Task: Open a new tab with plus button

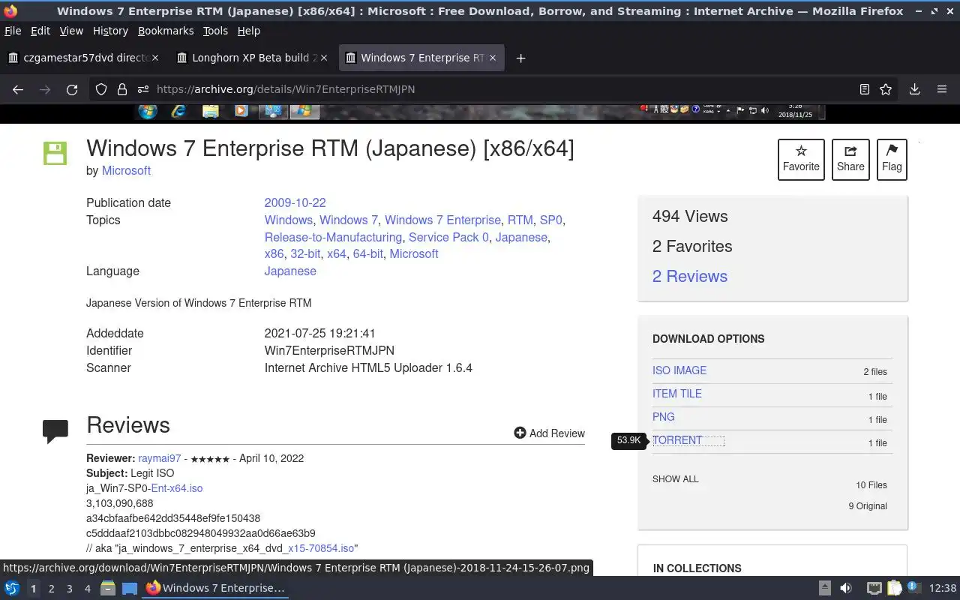Action: [520, 58]
